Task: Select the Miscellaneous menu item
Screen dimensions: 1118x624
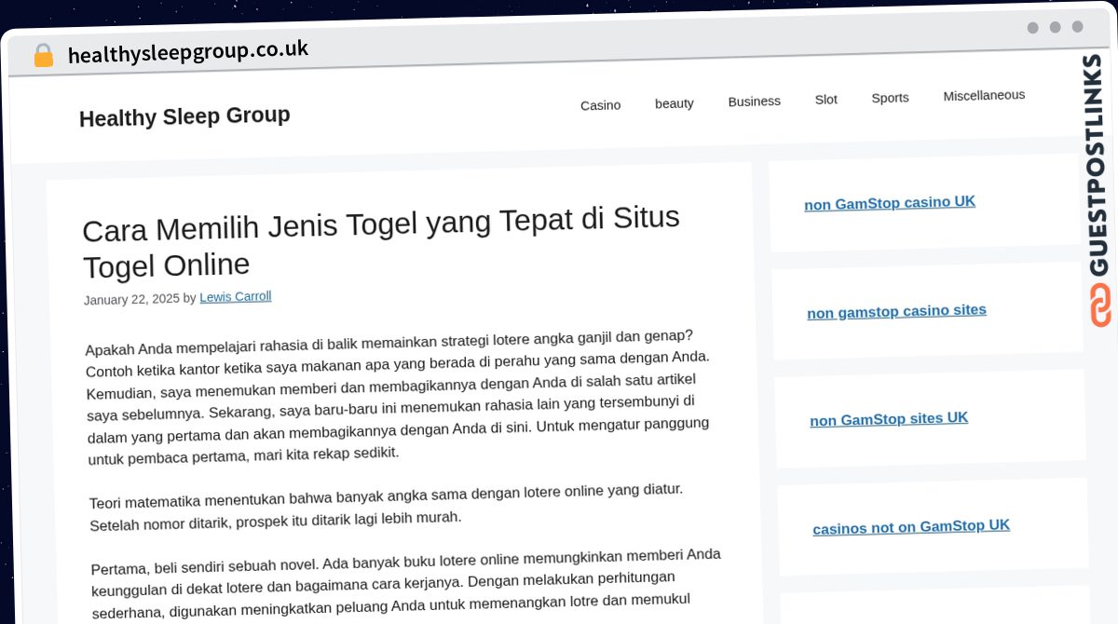Action: (984, 94)
